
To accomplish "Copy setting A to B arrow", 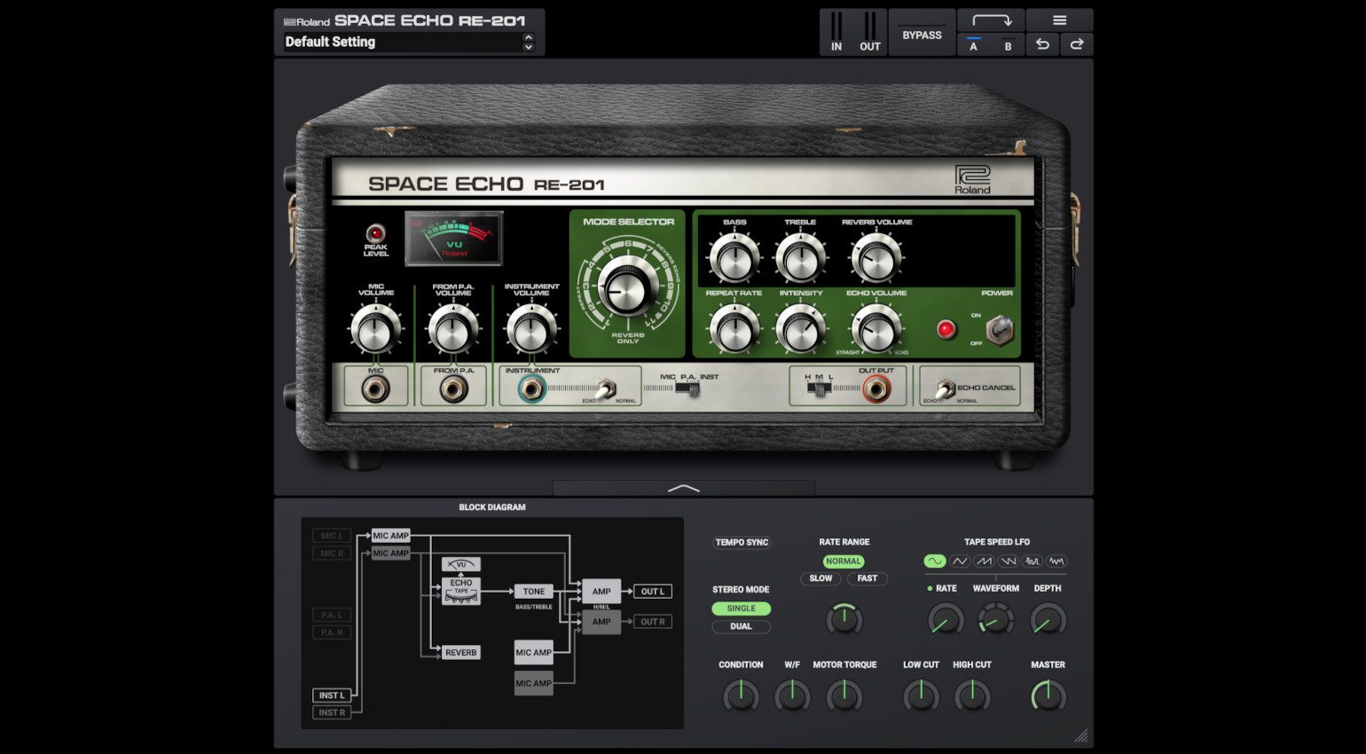I will pyautogui.click(x=991, y=20).
